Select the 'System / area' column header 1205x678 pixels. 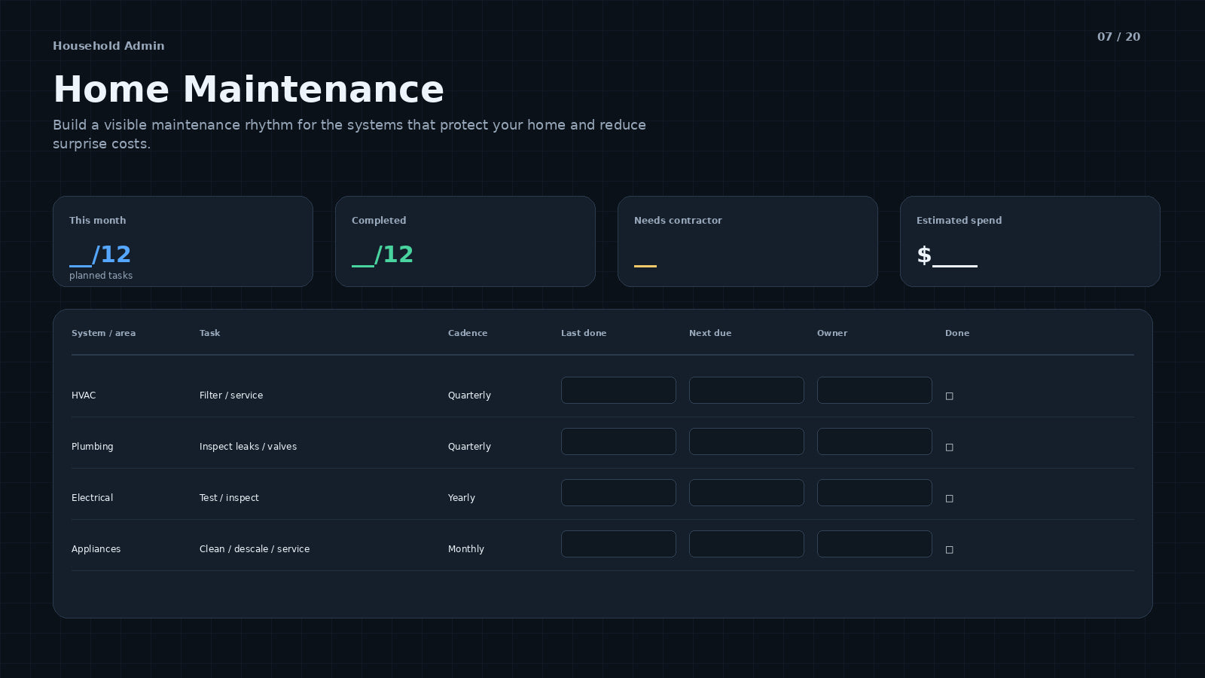coord(103,333)
